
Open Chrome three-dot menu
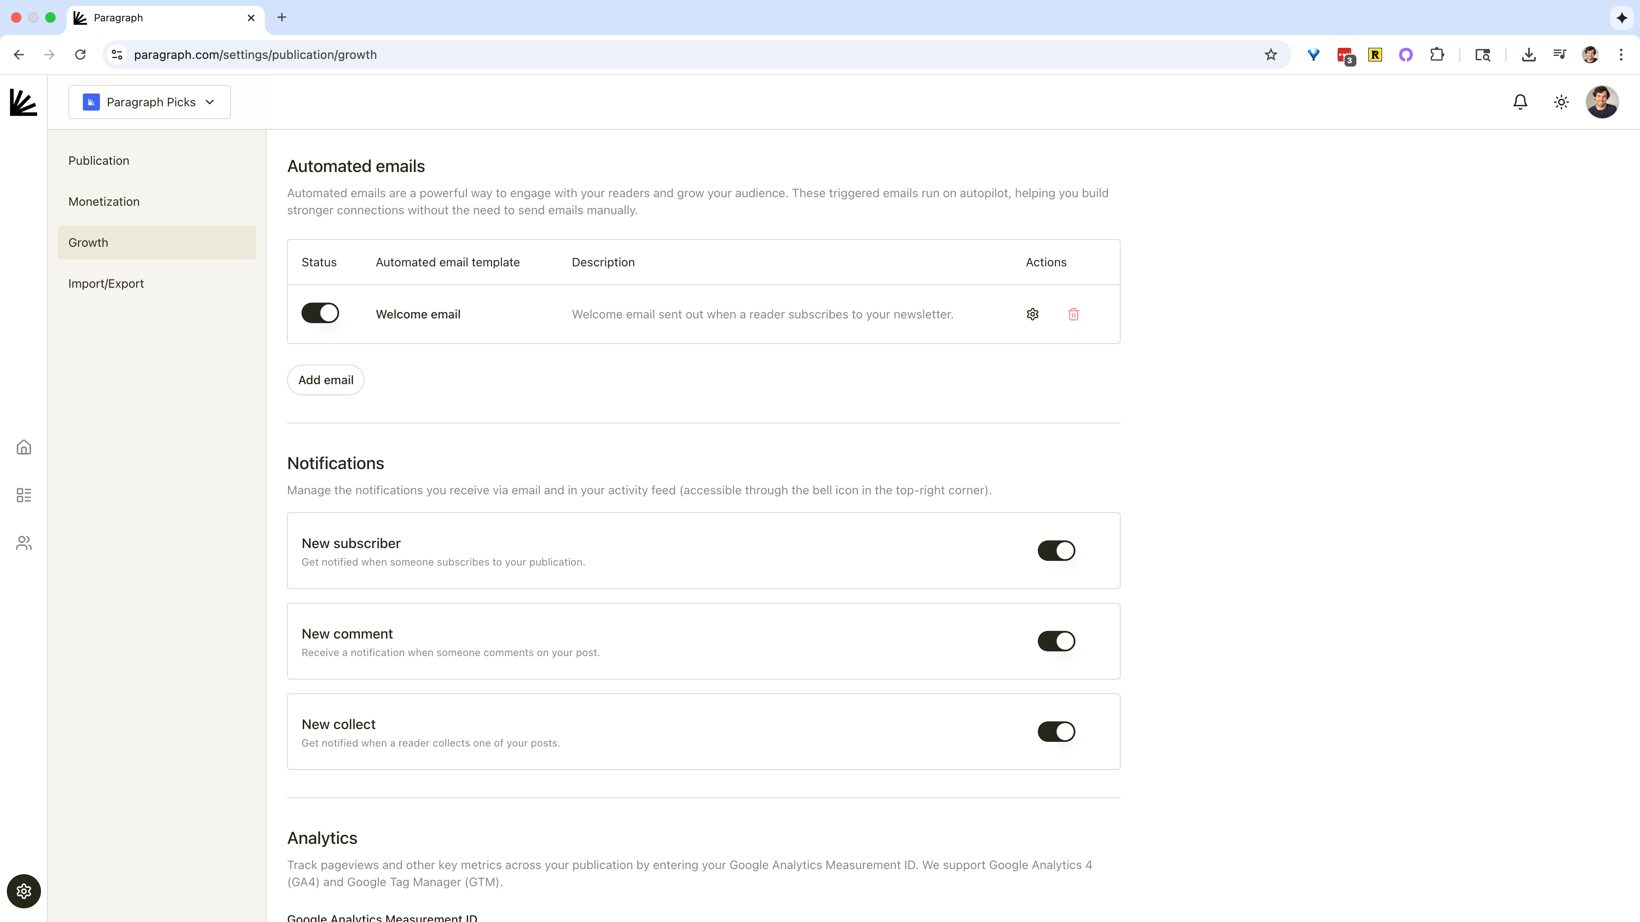click(1621, 55)
